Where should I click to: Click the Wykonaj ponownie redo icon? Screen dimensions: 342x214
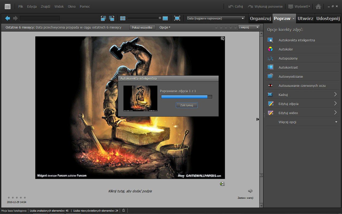(x=250, y=6)
